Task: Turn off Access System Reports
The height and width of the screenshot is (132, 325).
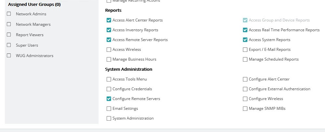Action: pos(245,40)
